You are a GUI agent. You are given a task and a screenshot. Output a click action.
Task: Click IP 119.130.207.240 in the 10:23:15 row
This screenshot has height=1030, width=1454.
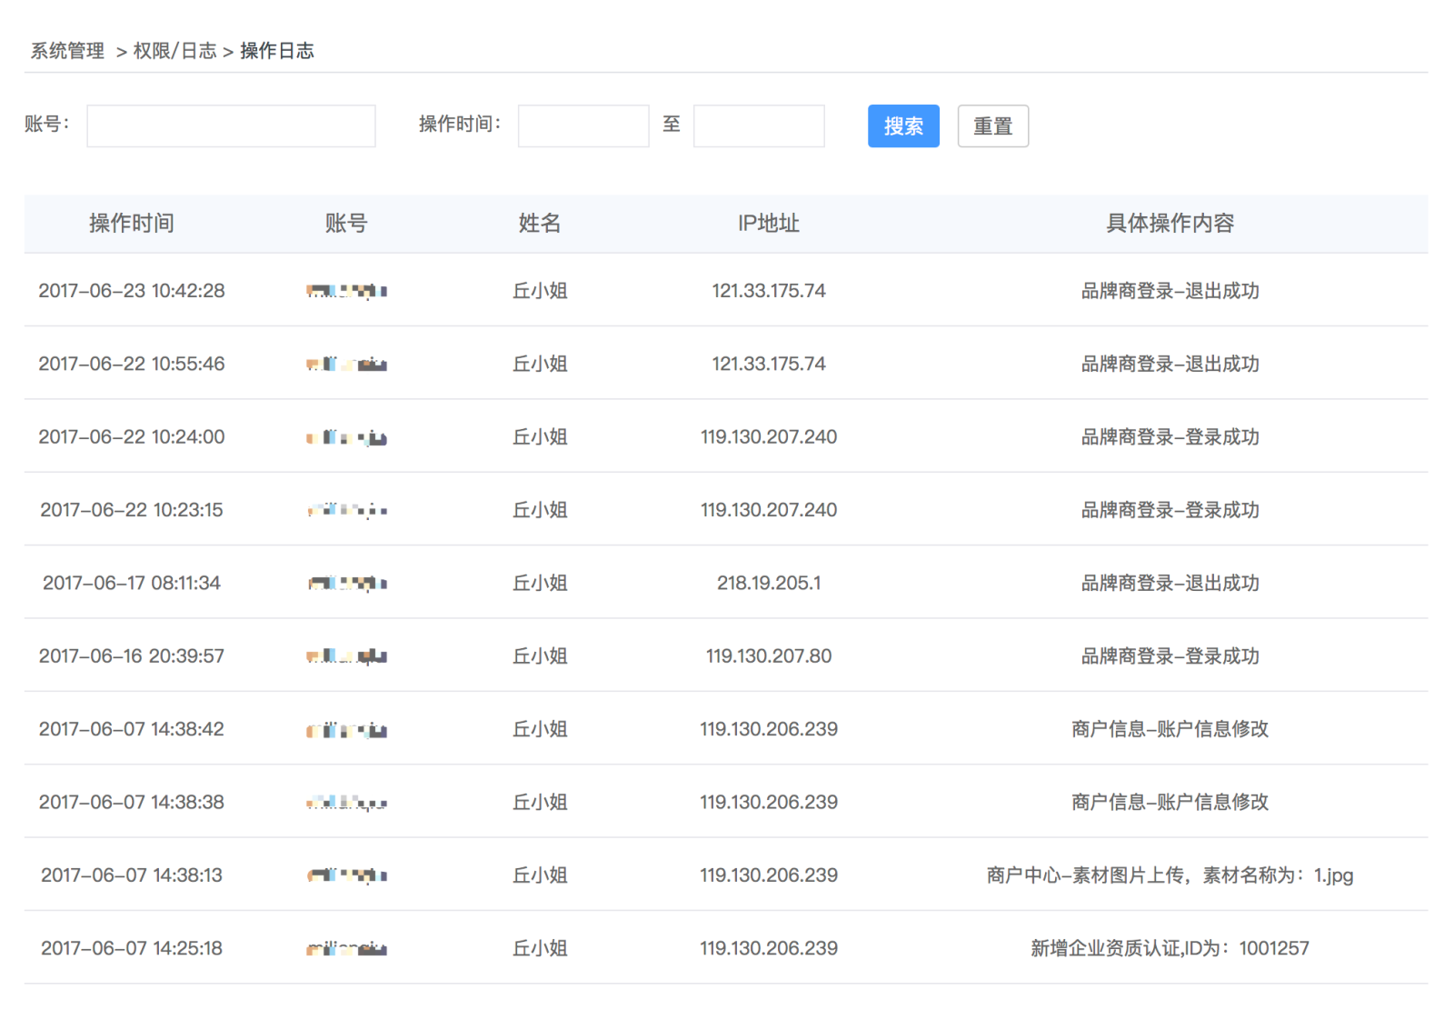[x=769, y=510]
